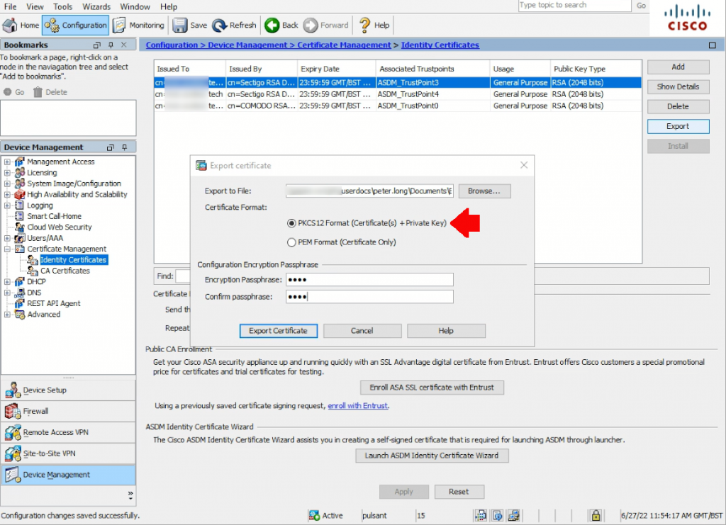
Task: Select PKCS12 Format radio button
Action: (x=291, y=223)
